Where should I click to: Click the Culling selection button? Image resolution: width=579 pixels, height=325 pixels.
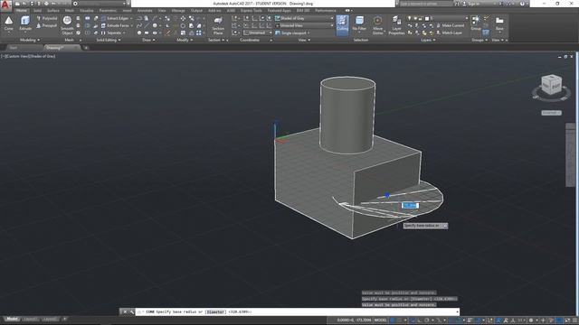point(342,24)
